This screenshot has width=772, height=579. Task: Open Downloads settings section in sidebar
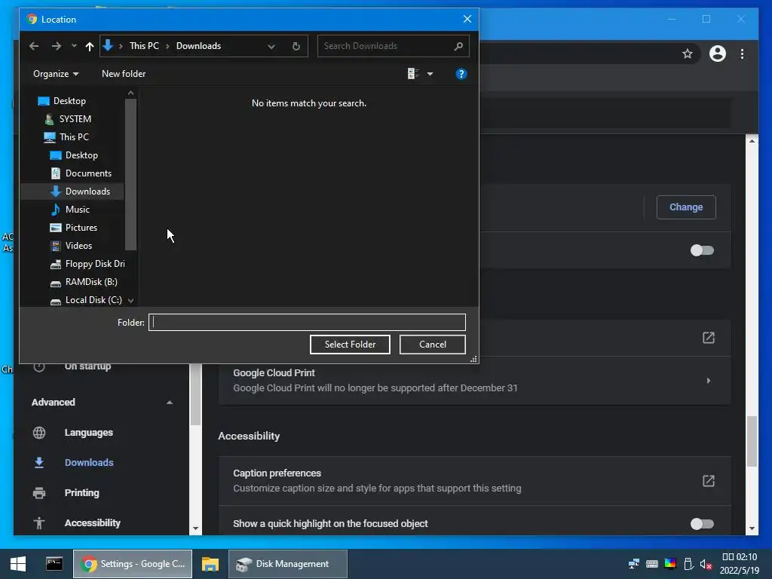[89, 463]
